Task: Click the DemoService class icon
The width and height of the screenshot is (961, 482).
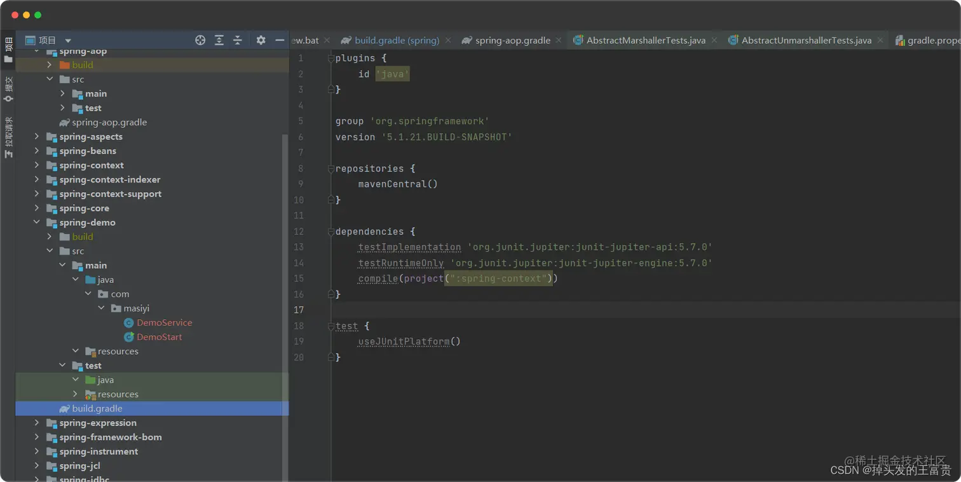Action: (x=129, y=323)
